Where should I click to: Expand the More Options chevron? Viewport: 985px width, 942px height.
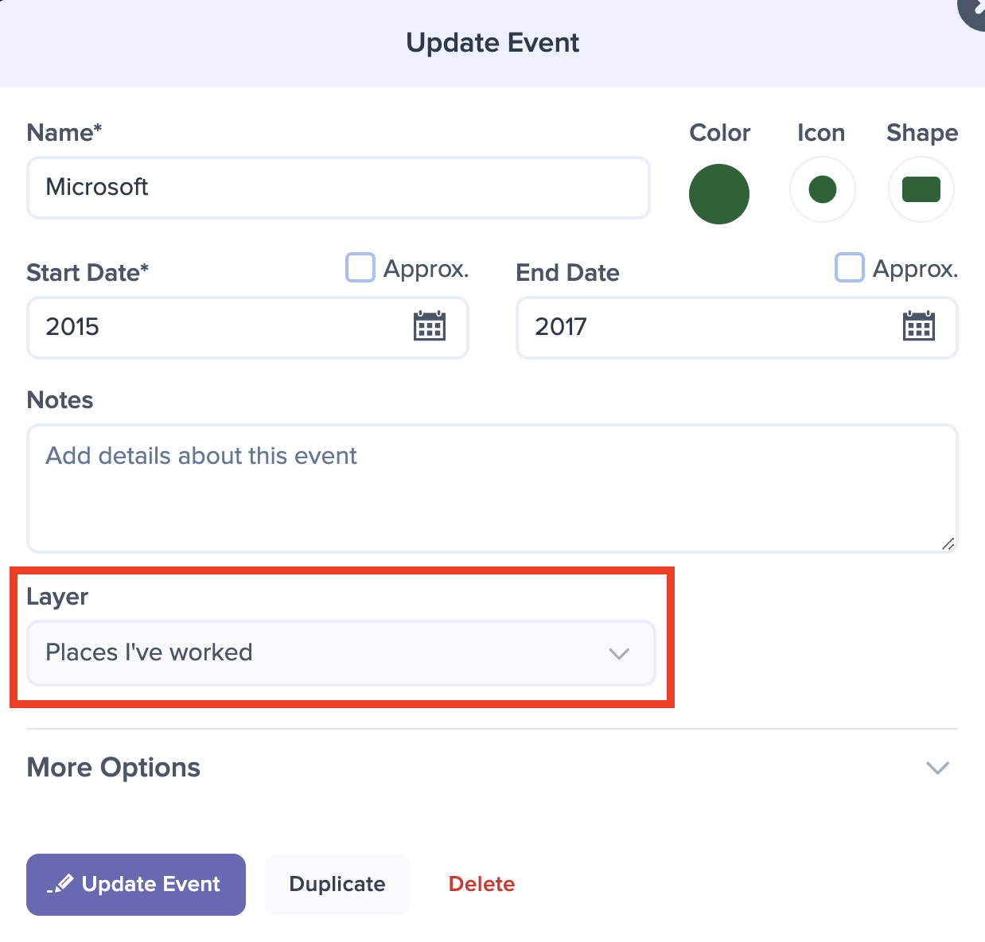pos(938,768)
